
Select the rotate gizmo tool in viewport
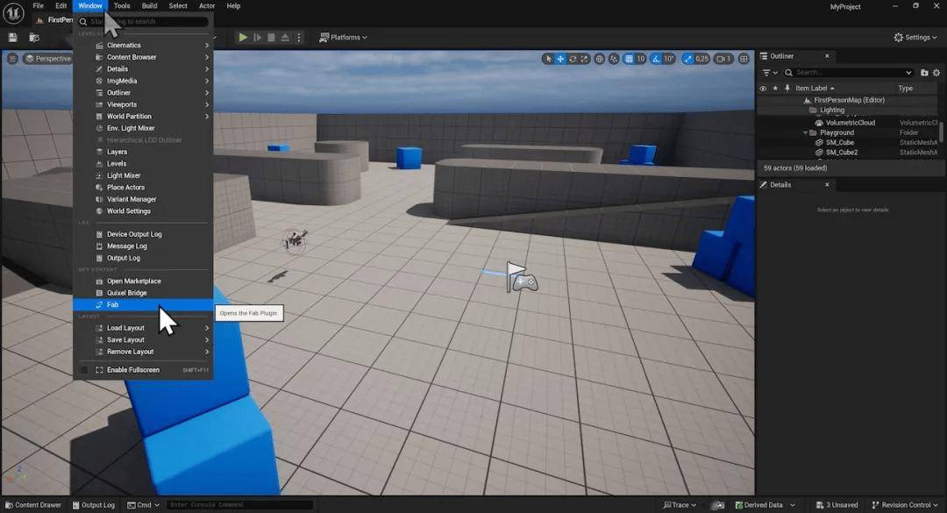point(573,59)
